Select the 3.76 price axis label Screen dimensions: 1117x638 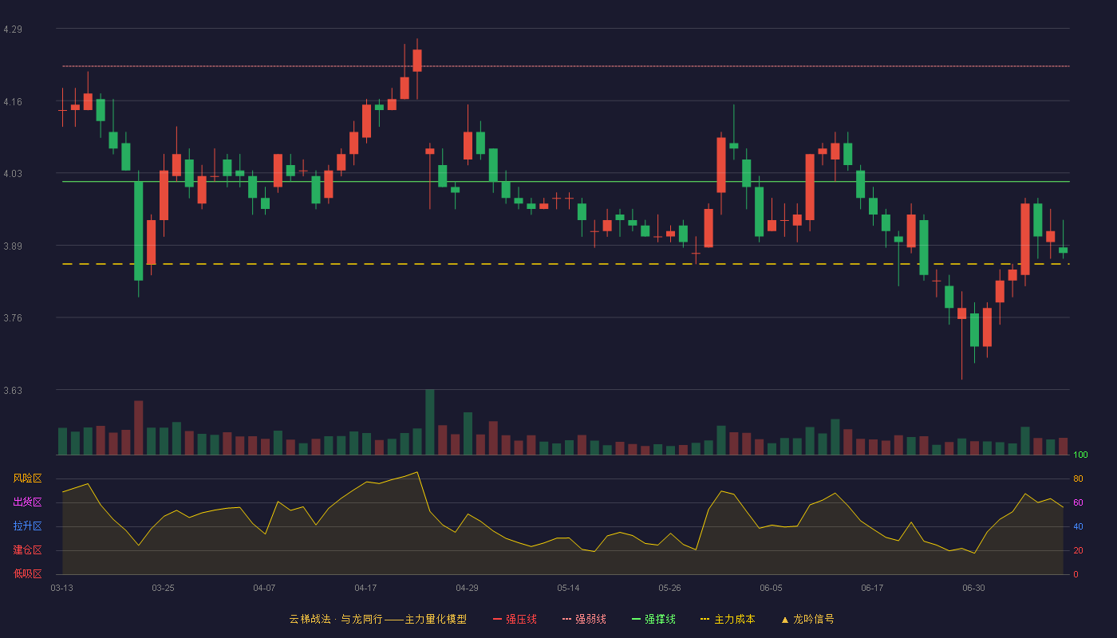click(x=13, y=318)
